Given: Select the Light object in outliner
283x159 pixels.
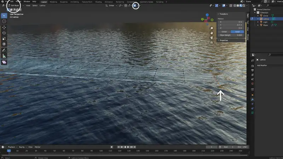Looking at the screenshot, I should 266,22.
